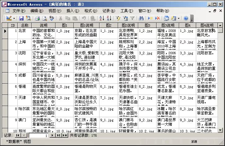Open the 视图(V) menu
This screenshot has width=225, height=146.
coord(55,11)
